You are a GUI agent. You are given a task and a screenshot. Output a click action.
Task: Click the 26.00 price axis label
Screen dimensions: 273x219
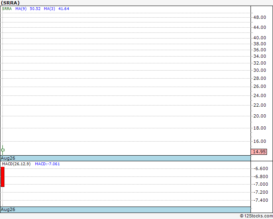point(260,86)
